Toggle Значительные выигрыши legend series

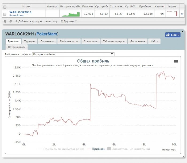128,149
